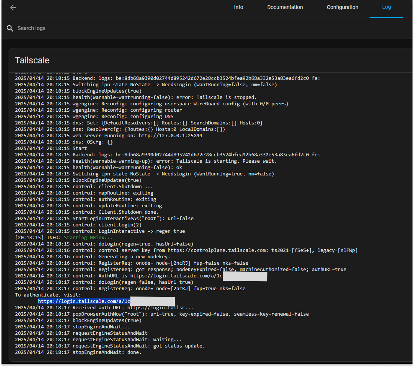Click the URL in the AuthURL log line

[x=176, y=276]
